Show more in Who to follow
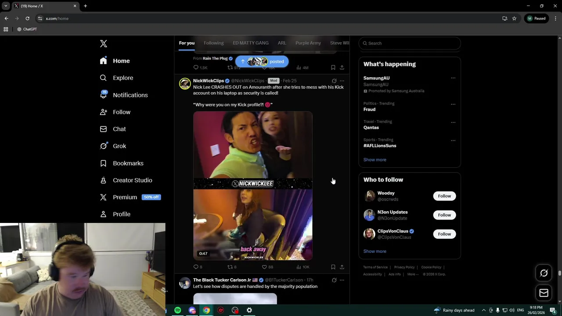The width and height of the screenshot is (562, 316). (375, 251)
